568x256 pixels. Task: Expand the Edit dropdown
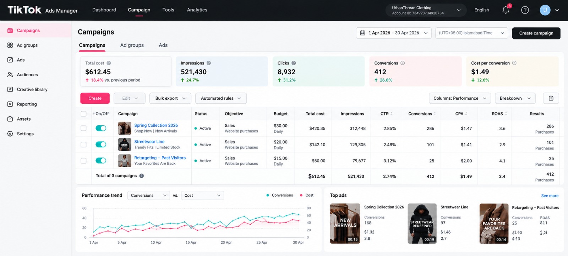130,98
